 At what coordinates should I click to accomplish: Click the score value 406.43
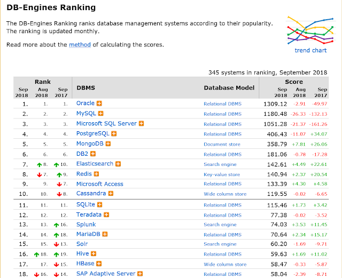277,134
